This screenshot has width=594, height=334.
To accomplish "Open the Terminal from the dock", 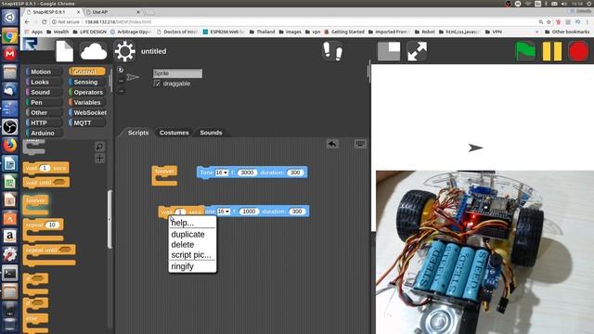I will (10, 273).
